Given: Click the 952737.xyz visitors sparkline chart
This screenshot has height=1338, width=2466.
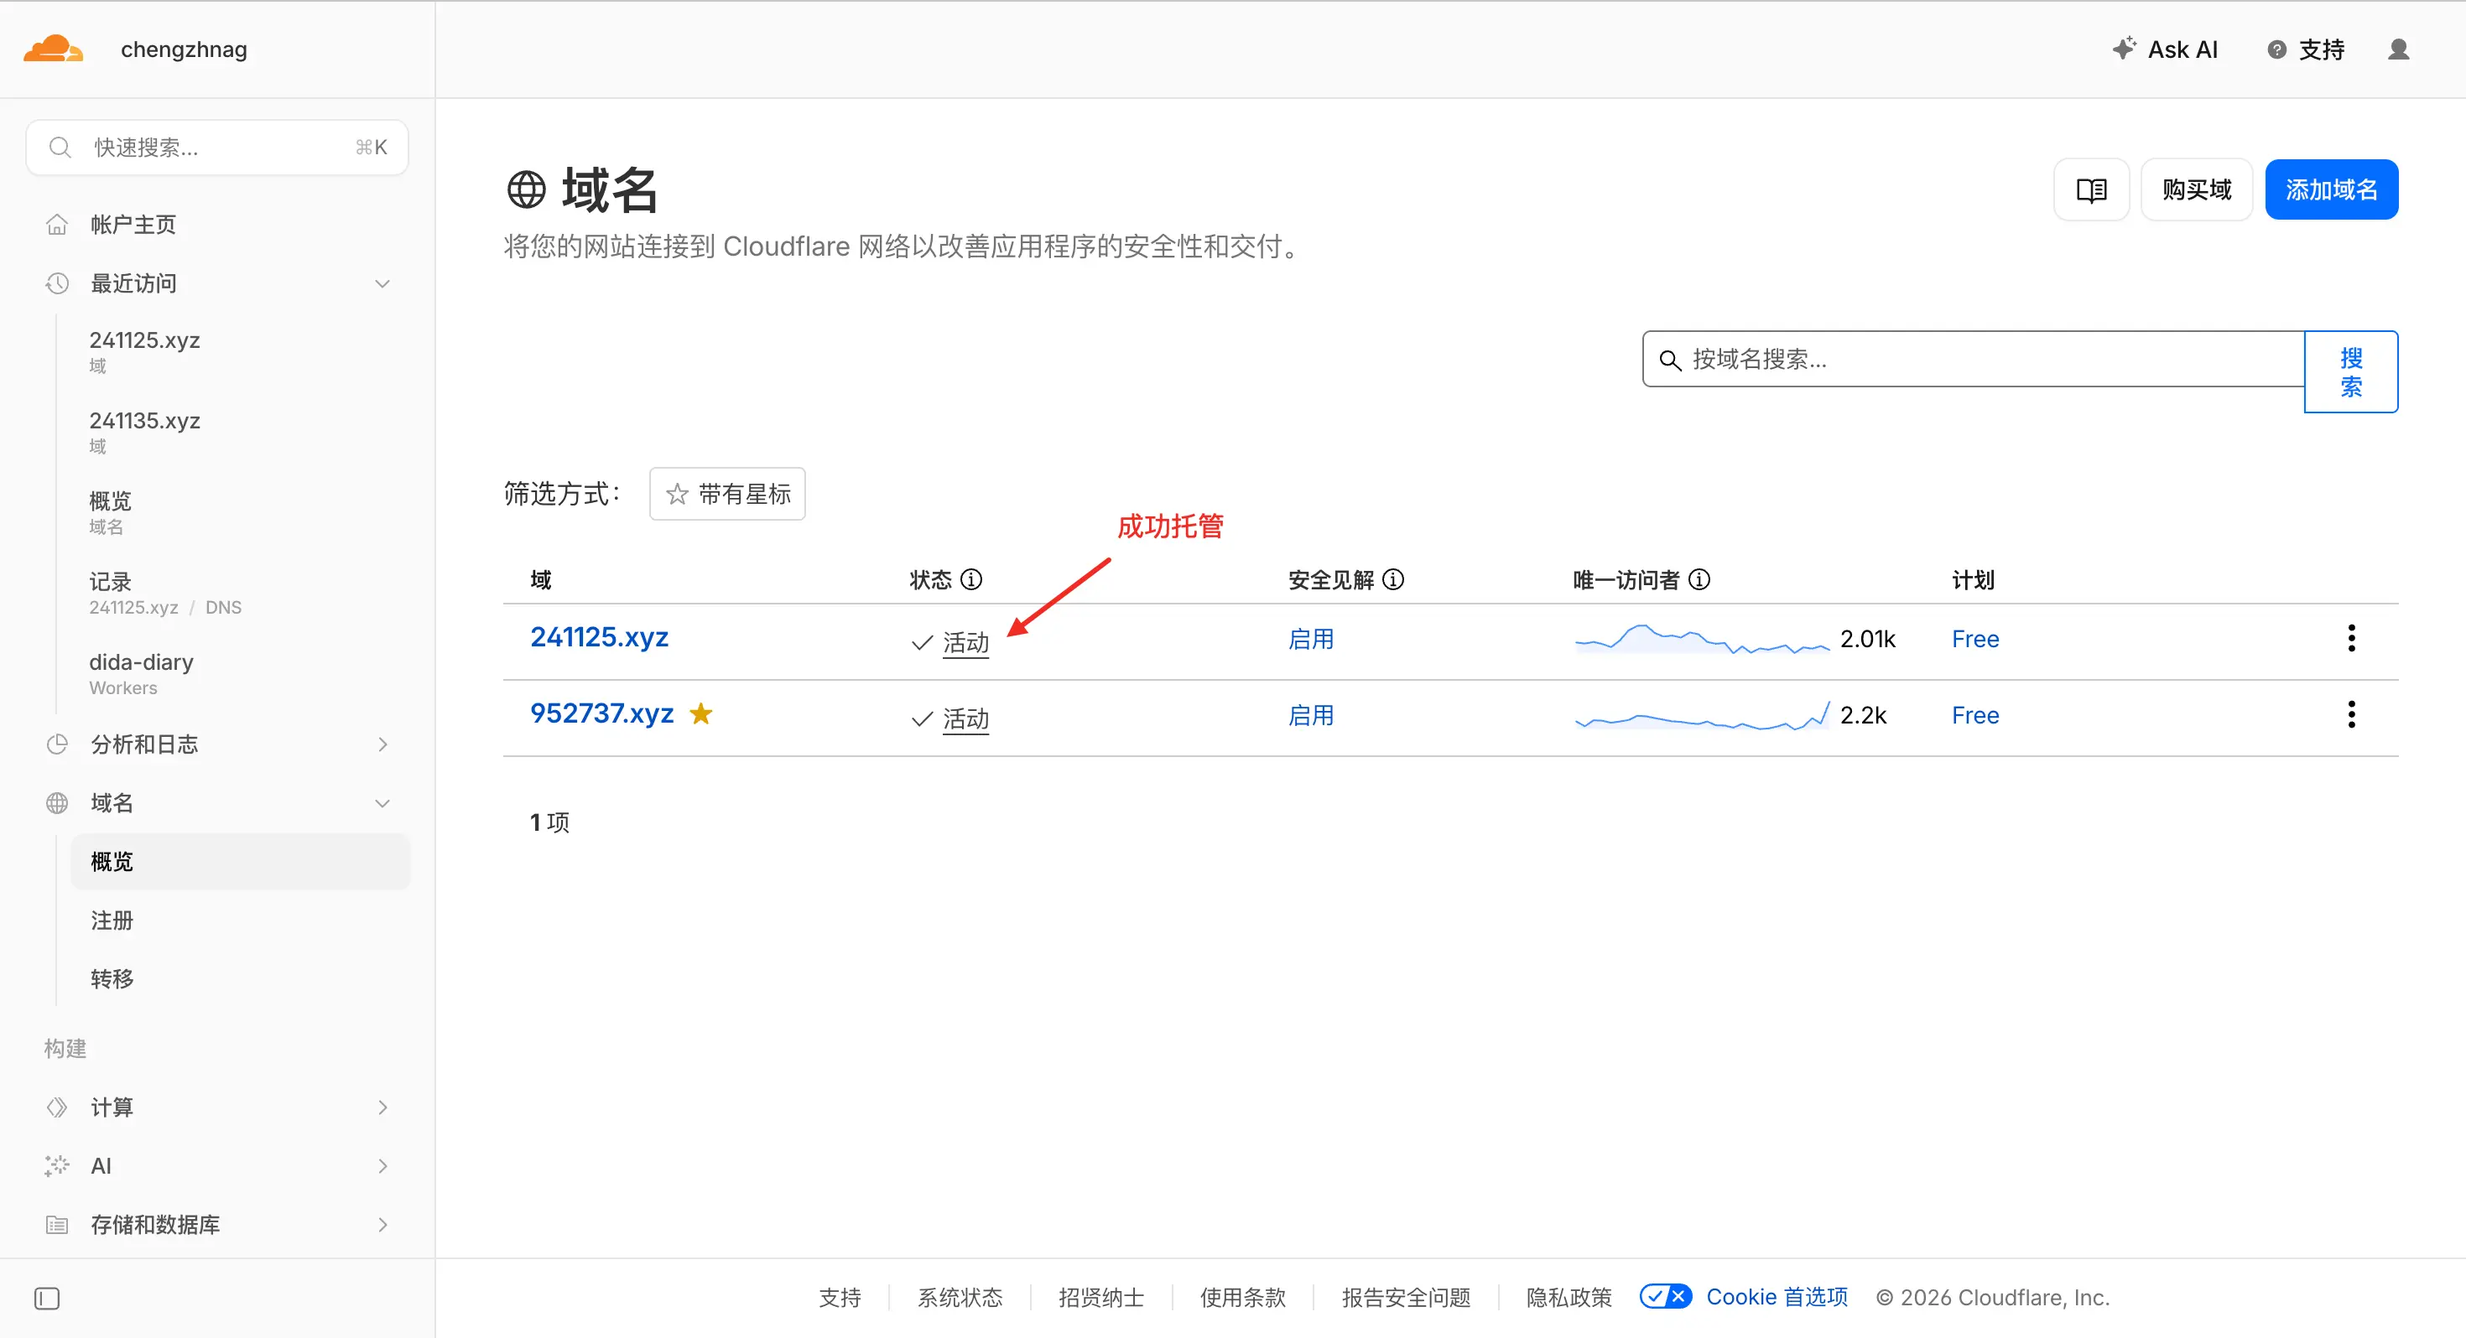Looking at the screenshot, I should [x=1701, y=717].
